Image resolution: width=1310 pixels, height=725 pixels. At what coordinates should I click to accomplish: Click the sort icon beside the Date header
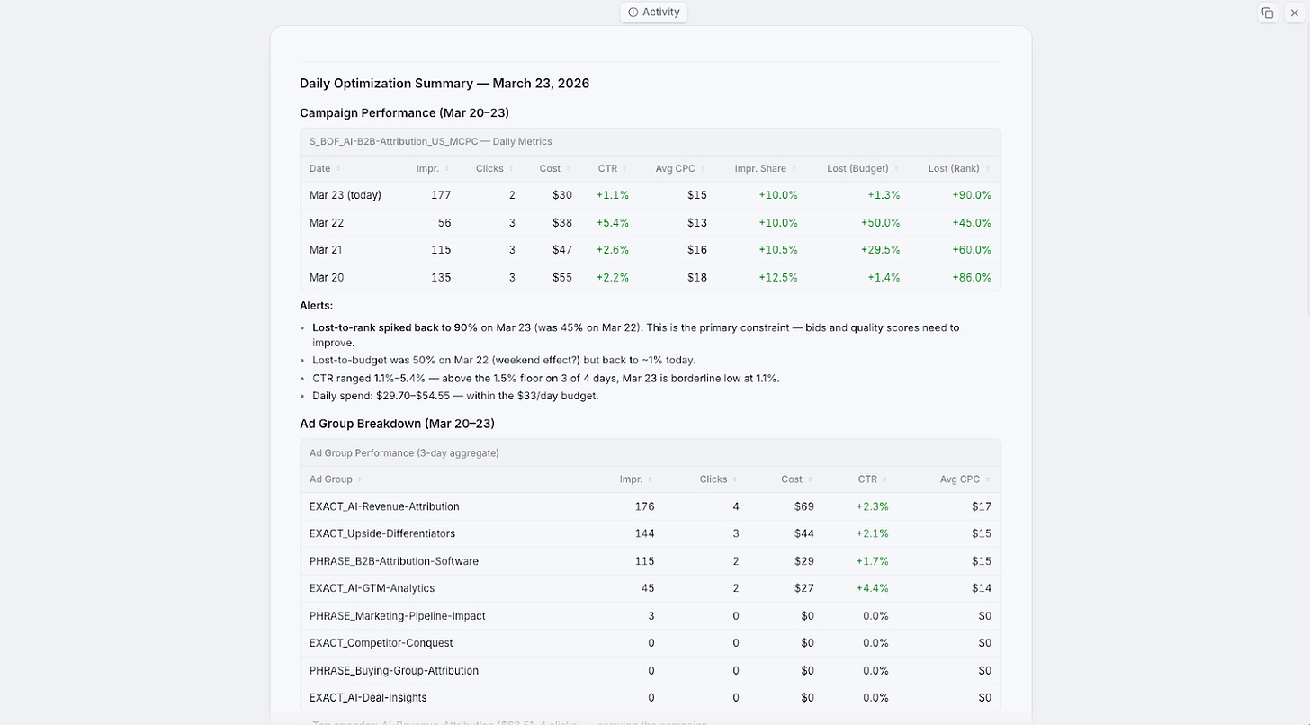336,168
